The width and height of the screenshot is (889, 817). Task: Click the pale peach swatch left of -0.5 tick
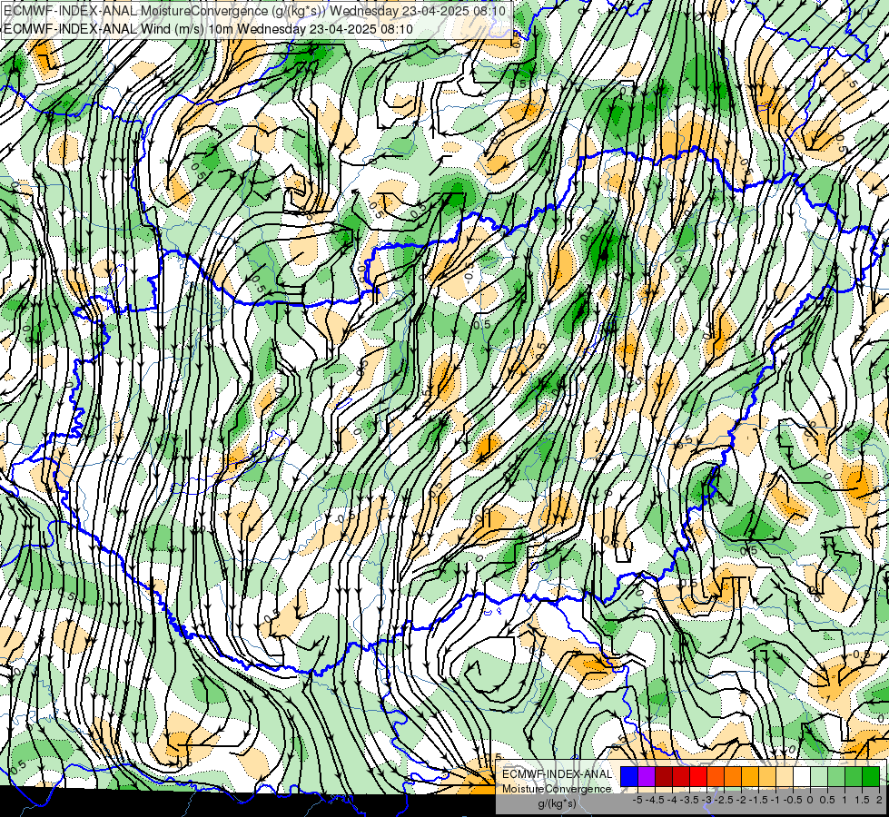pyautogui.click(x=785, y=776)
